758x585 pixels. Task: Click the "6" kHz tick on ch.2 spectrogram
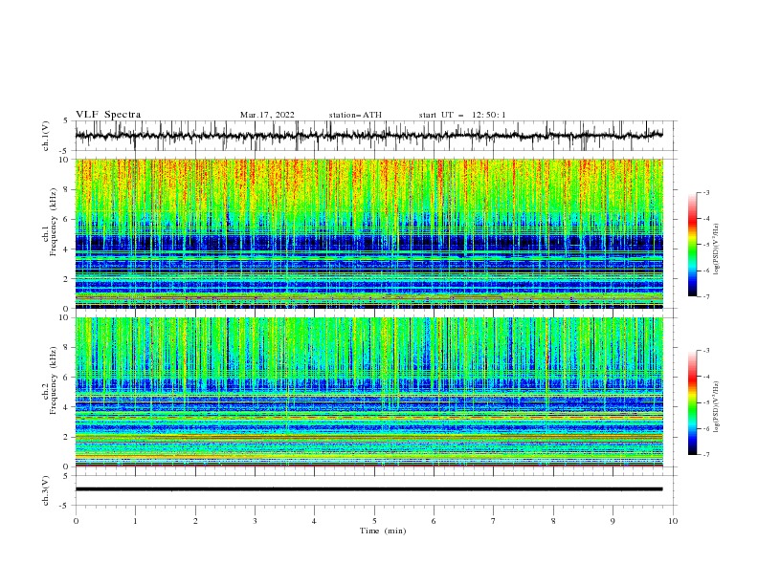(x=68, y=378)
